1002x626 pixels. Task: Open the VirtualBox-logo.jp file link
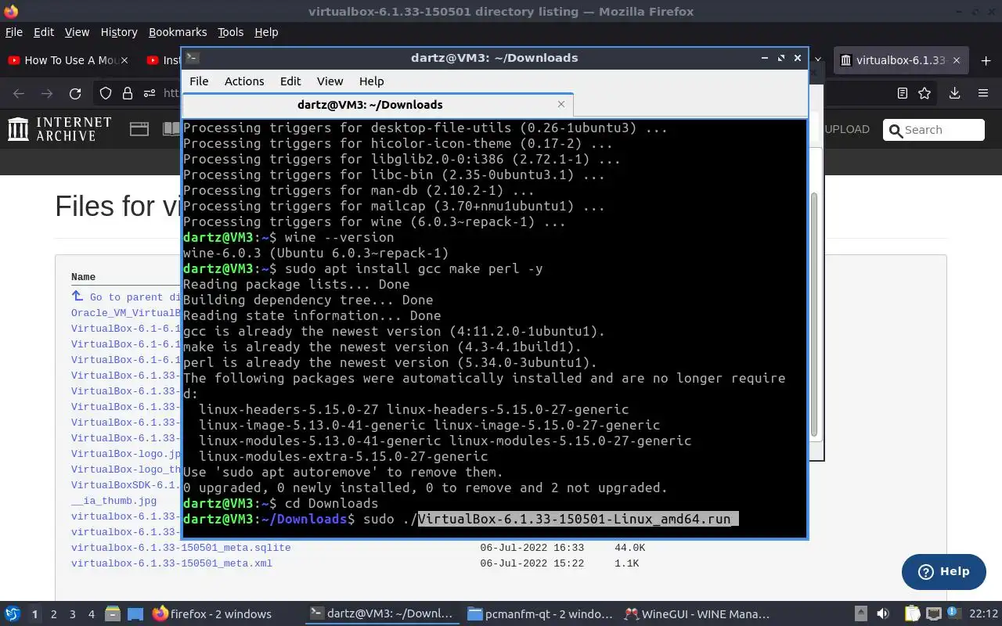pyautogui.click(x=126, y=454)
